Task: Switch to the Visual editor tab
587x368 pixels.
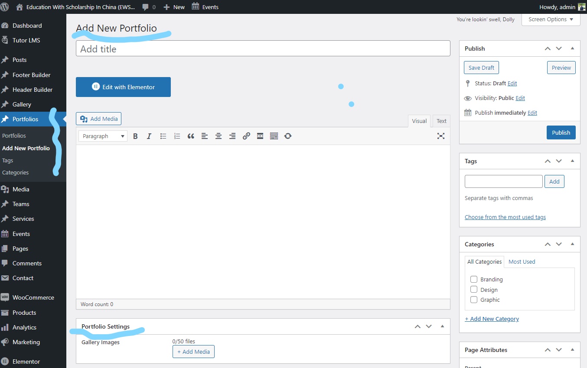Action: tap(419, 121)
